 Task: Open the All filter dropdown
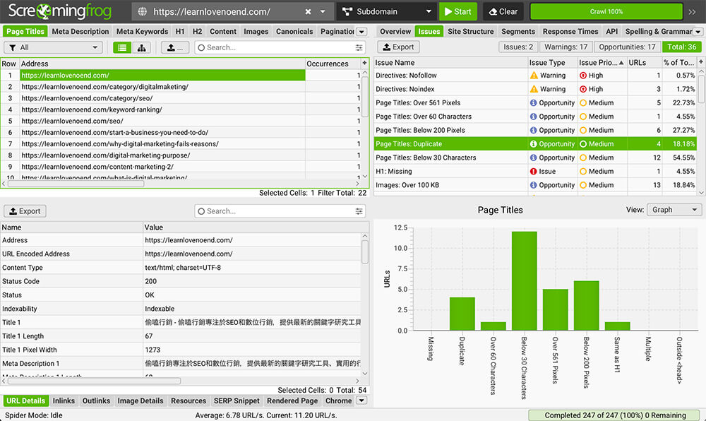coord(53,48)
